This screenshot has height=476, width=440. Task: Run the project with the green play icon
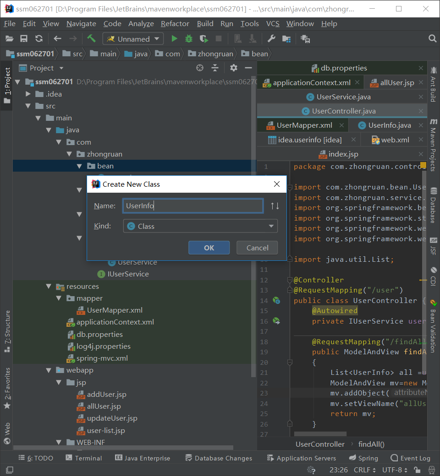tap(174, 38)
